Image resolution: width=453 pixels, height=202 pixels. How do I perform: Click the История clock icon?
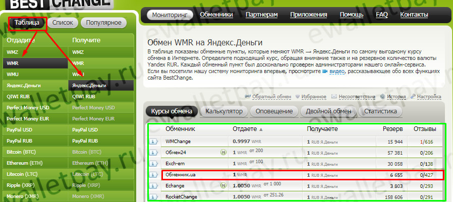(x=383, y=97)
